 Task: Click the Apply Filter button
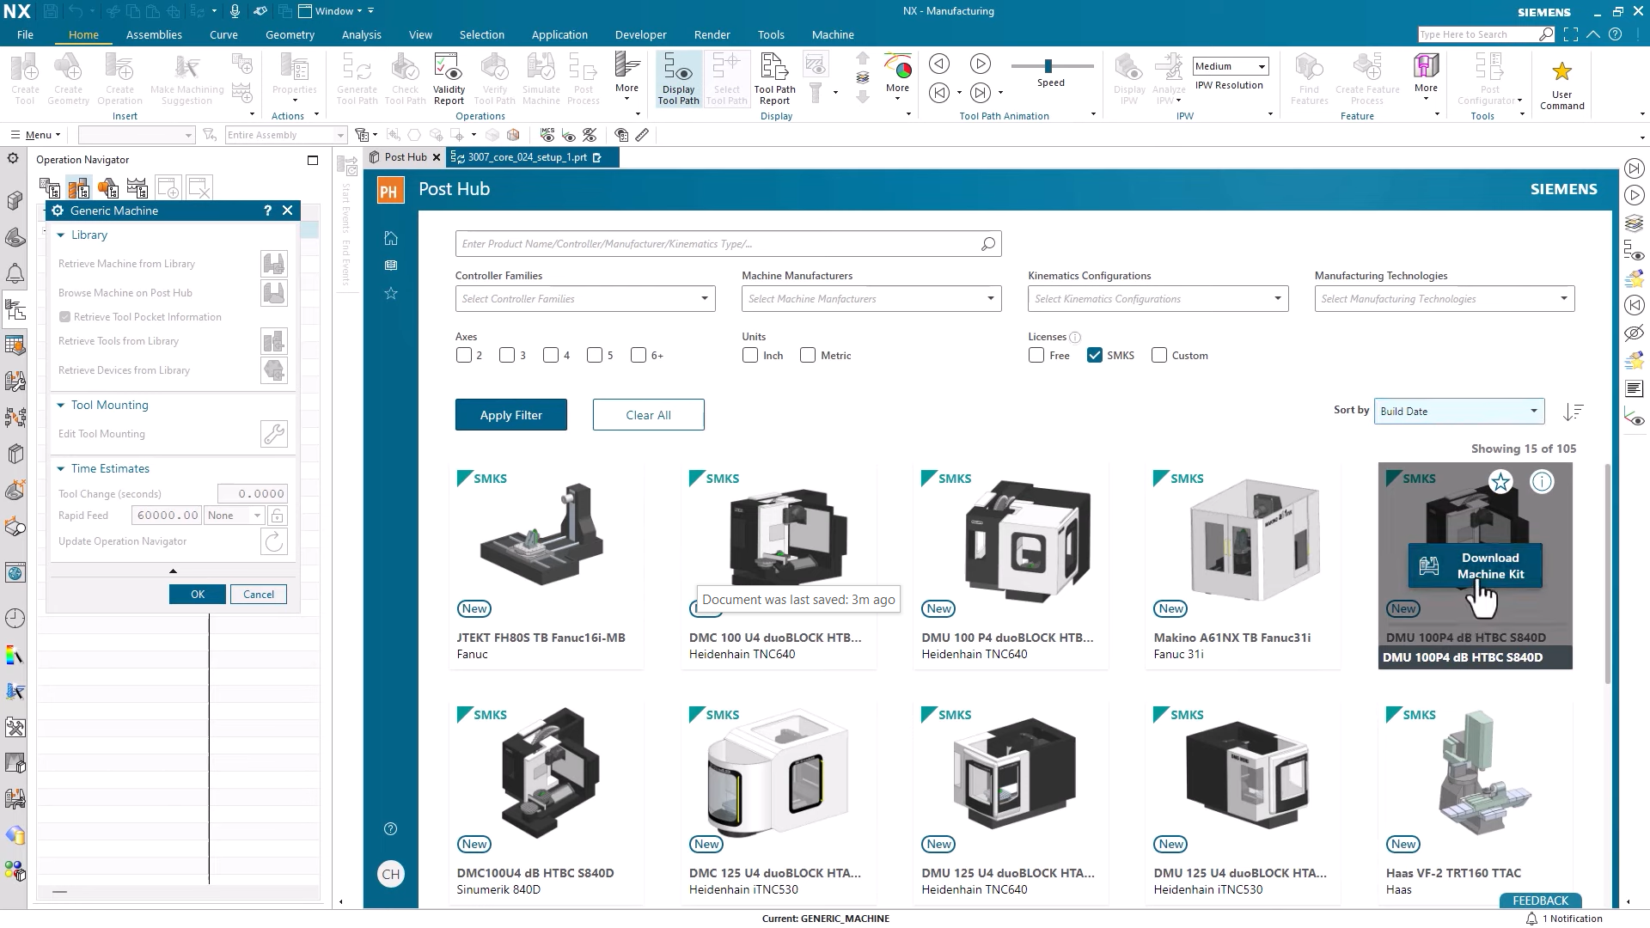point(510,414)
